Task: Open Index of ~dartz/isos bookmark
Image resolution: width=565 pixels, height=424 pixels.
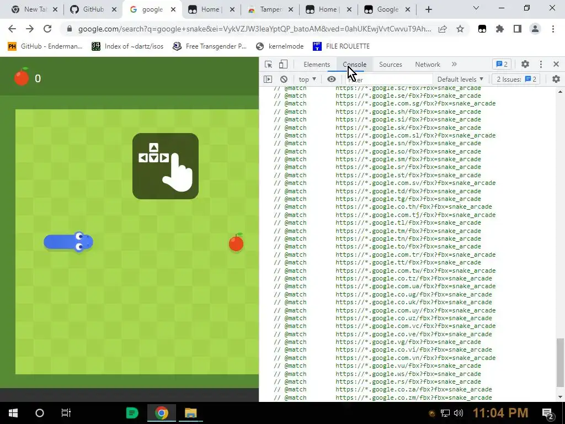Action: (x=127, y=46)
